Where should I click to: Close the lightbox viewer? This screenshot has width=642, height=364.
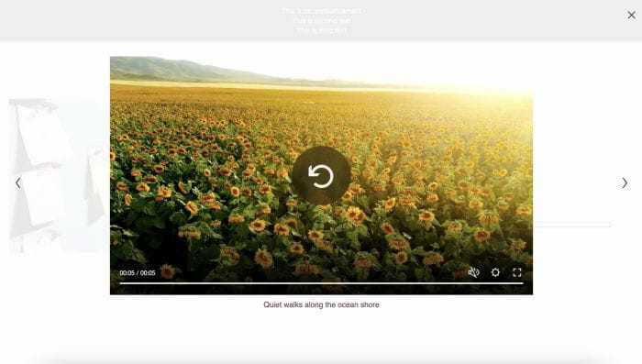click(631, 16)
